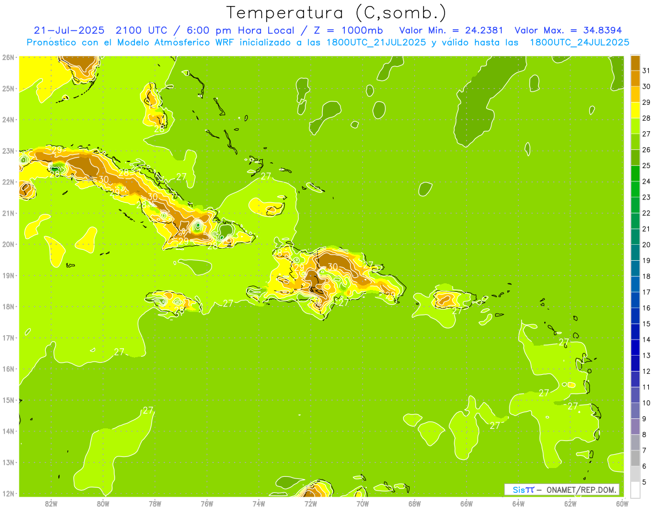Click the legend value 16
Image resolution: width=661 pixels, height=511 pixels.
647,308
